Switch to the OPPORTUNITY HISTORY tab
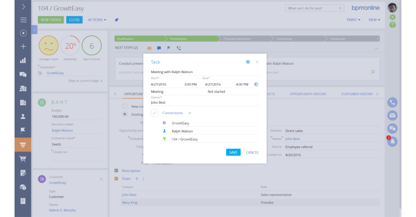This screenshot has width=416, height=217. (308, 94)
